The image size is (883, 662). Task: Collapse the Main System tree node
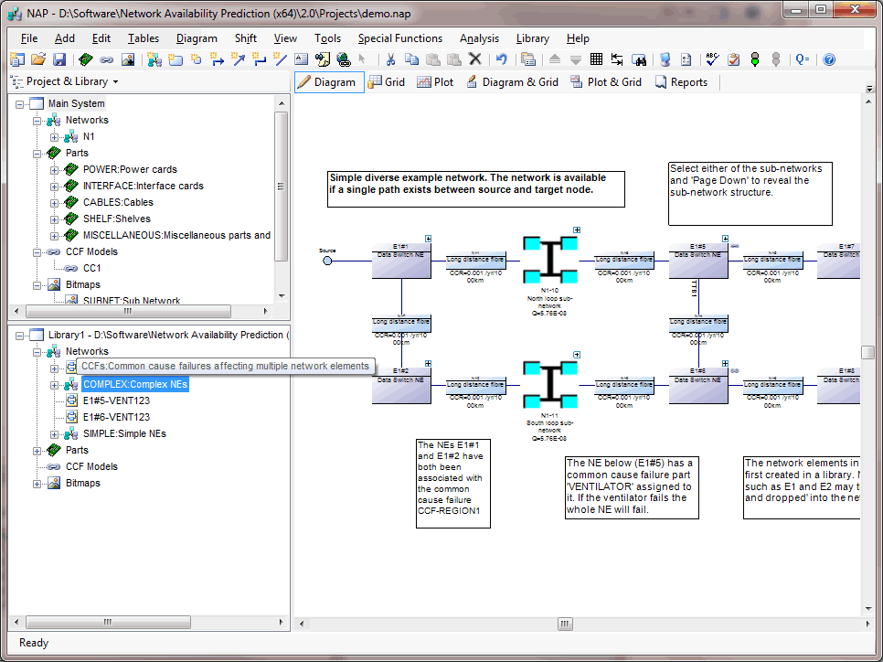pyautogui.click(x=20, y=103)
